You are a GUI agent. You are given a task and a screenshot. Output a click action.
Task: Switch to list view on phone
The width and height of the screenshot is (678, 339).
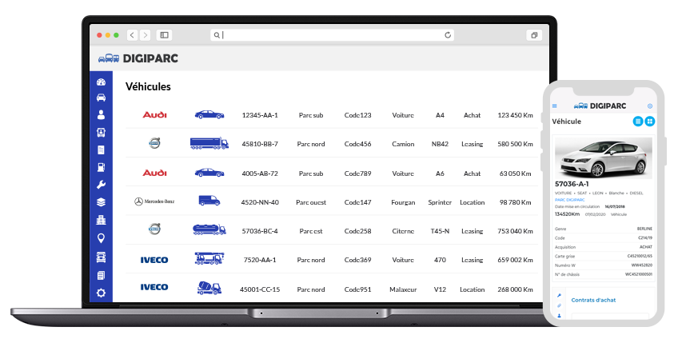[638, 122]
